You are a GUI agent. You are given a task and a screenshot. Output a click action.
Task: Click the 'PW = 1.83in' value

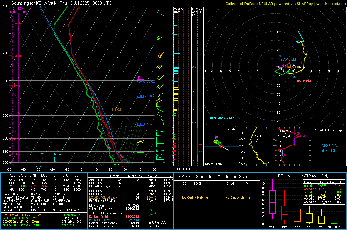[x=12, y=194]
